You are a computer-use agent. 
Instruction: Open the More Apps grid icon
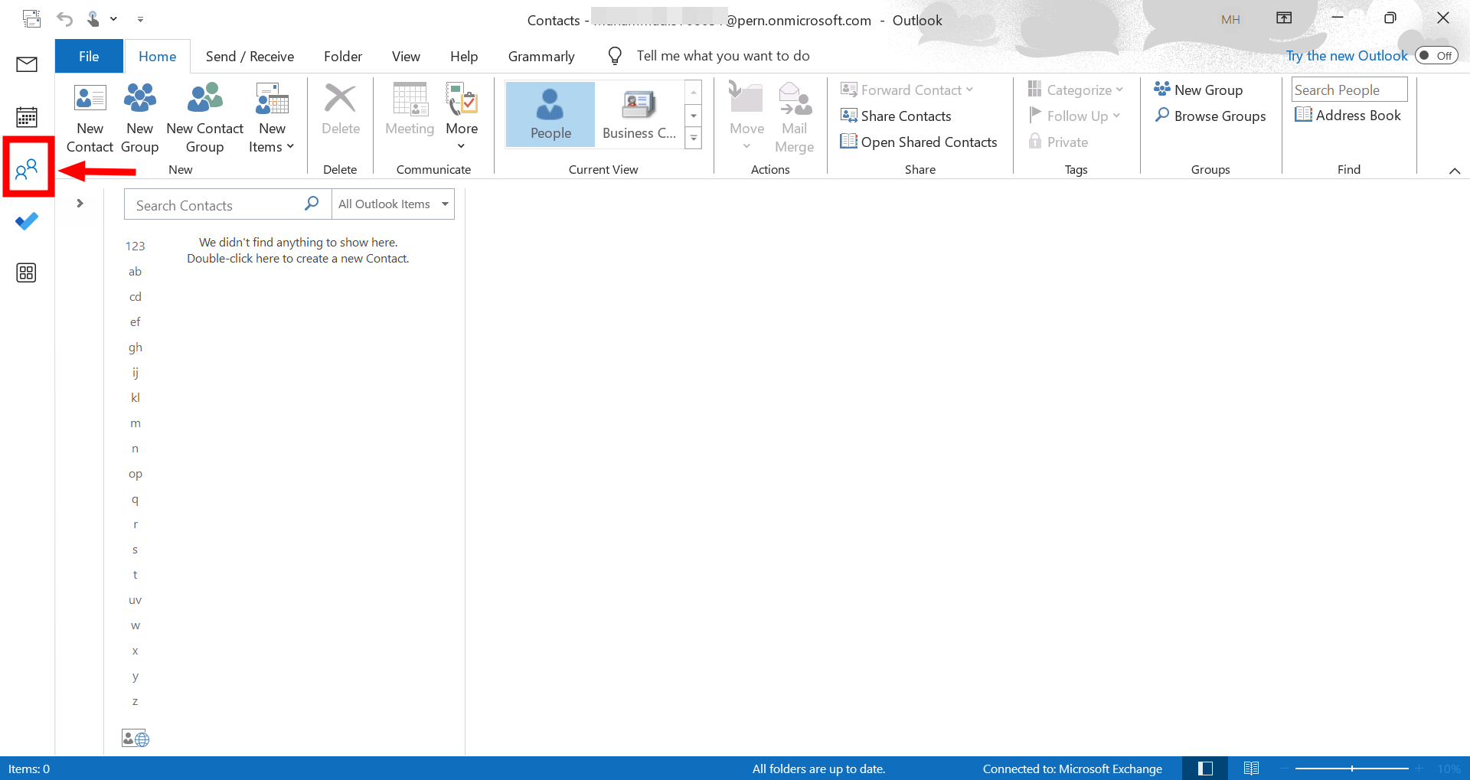[27, 273]
